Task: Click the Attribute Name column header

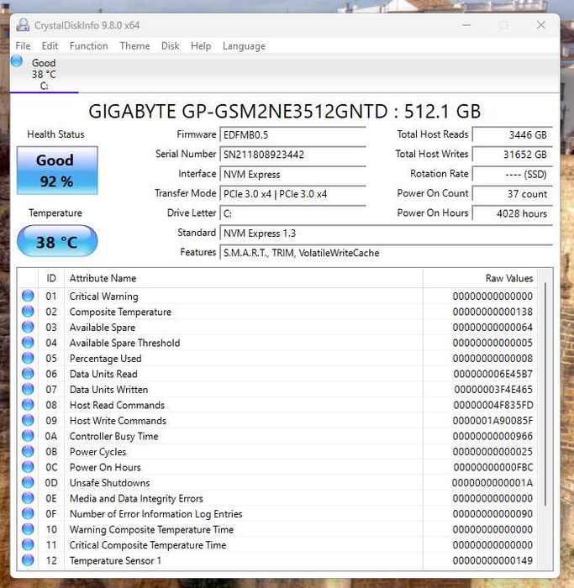Action: pos(244,278)
